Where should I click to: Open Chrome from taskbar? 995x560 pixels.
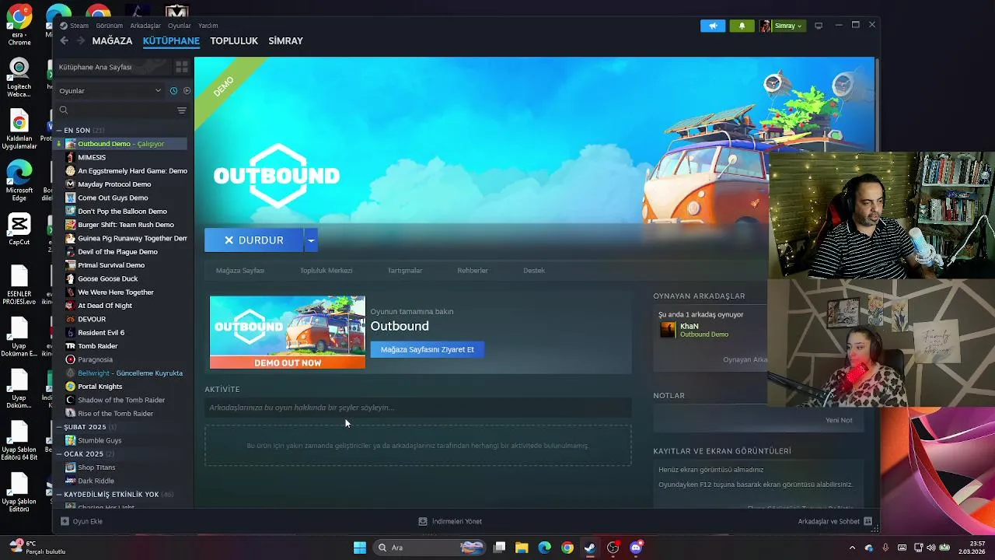[567, 548]
